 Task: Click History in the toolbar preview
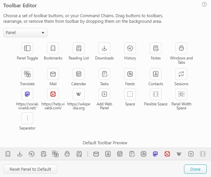(x=32, y=154)
